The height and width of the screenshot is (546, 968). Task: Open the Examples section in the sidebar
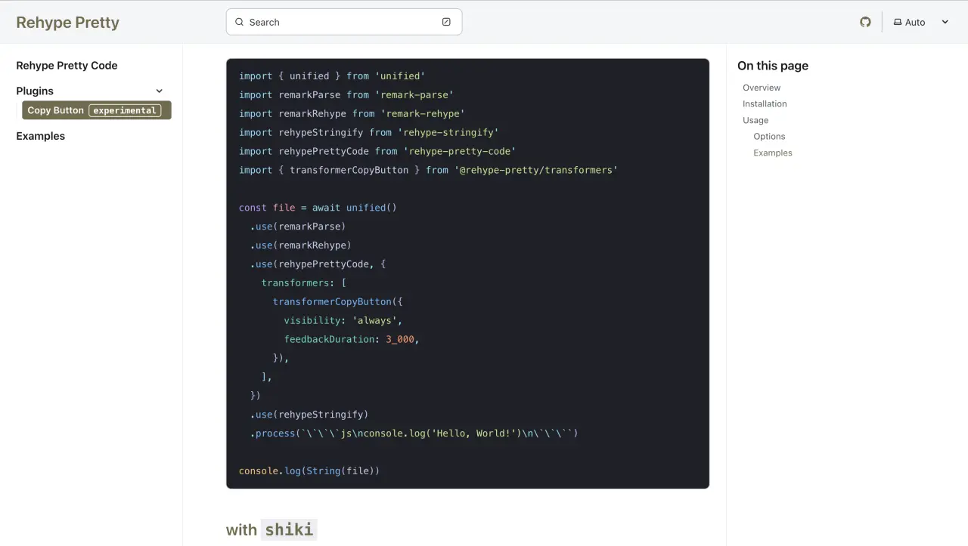coord(40,136)
